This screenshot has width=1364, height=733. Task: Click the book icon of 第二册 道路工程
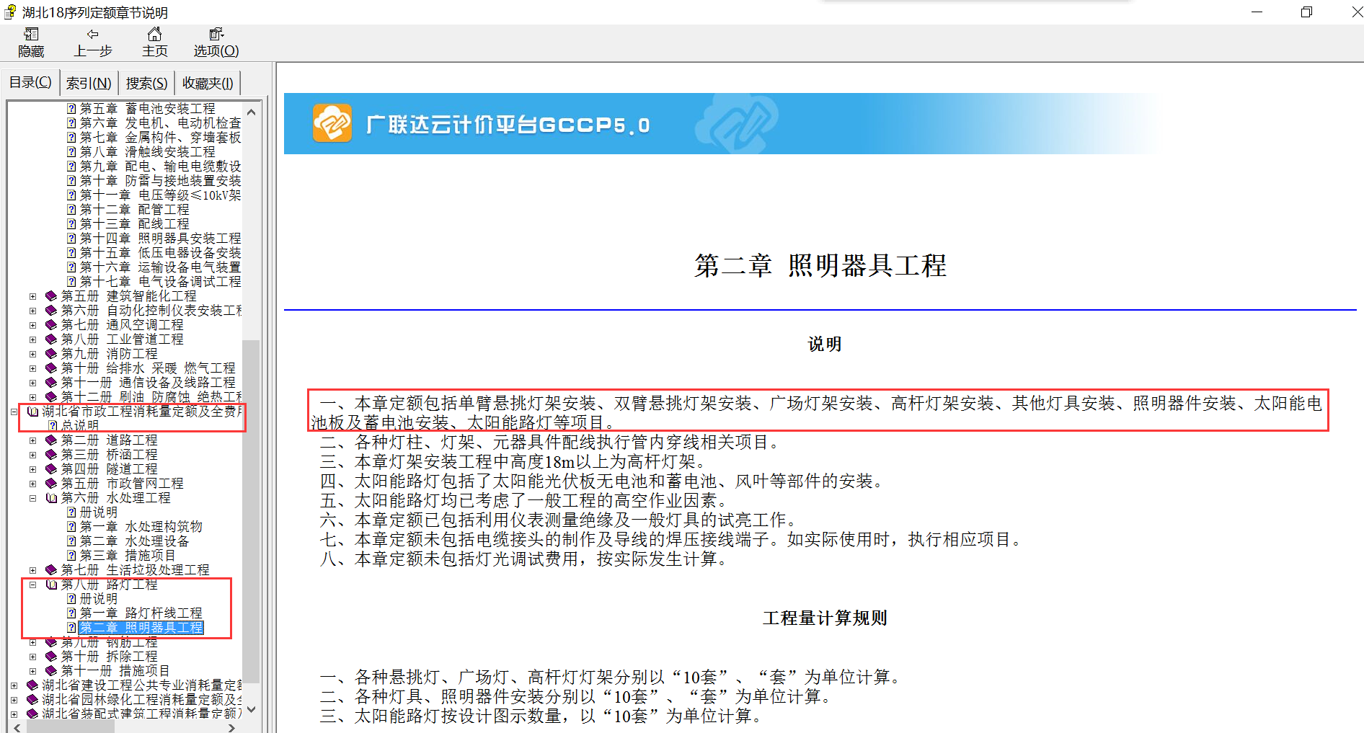point(50,440)
